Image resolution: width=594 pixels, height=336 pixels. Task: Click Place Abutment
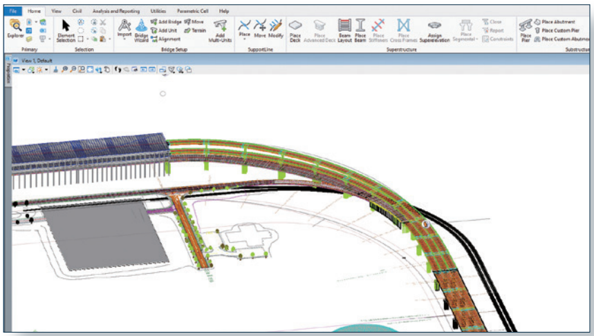point(555,22)
